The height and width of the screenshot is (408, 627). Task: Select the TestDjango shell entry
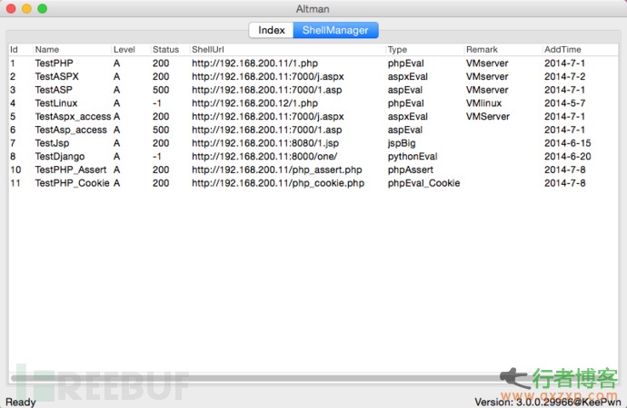[60, 156]
